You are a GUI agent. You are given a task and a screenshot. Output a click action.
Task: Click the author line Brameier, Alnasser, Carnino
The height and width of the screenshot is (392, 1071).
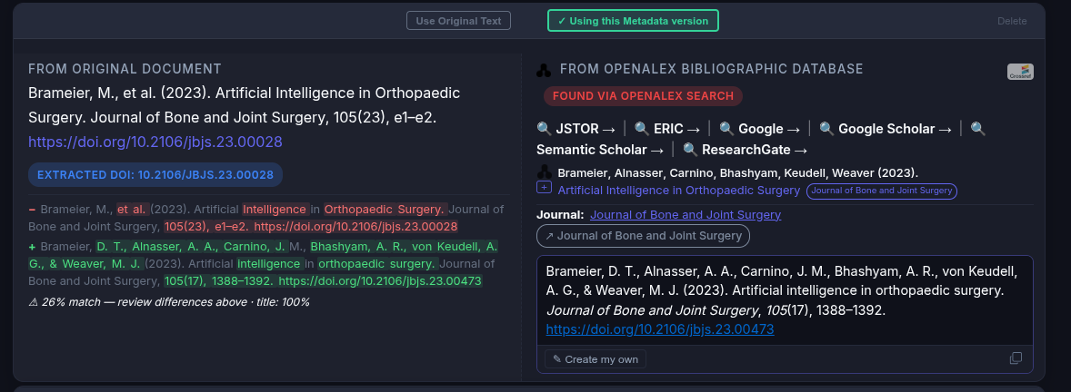[x=737, y=173]
